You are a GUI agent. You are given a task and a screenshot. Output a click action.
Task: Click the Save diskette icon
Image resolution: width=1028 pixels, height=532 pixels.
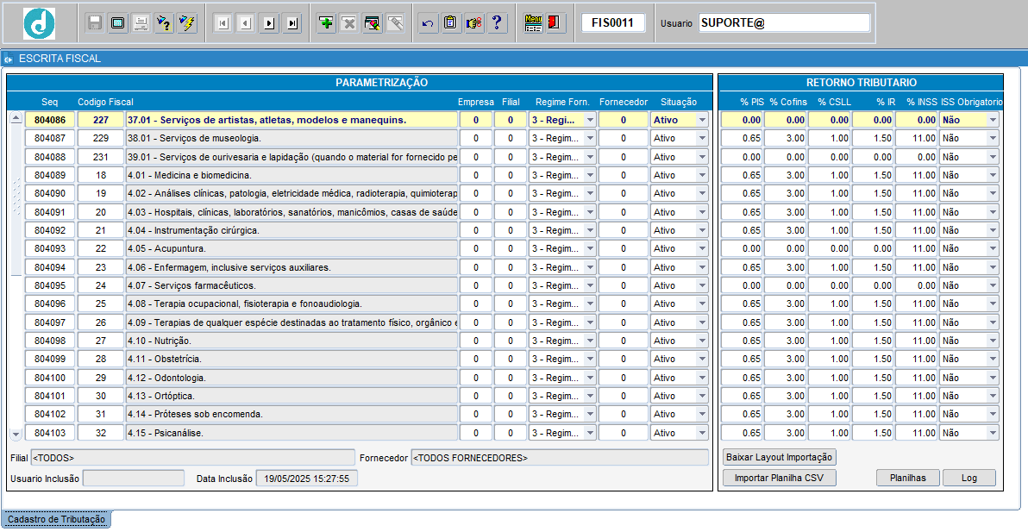pos(95,23)
